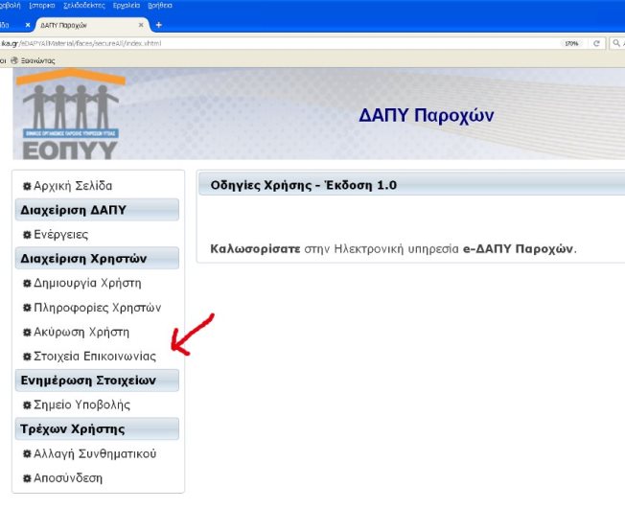Collapse the Διαχείριση Χρηστών section header

[97, 258]
